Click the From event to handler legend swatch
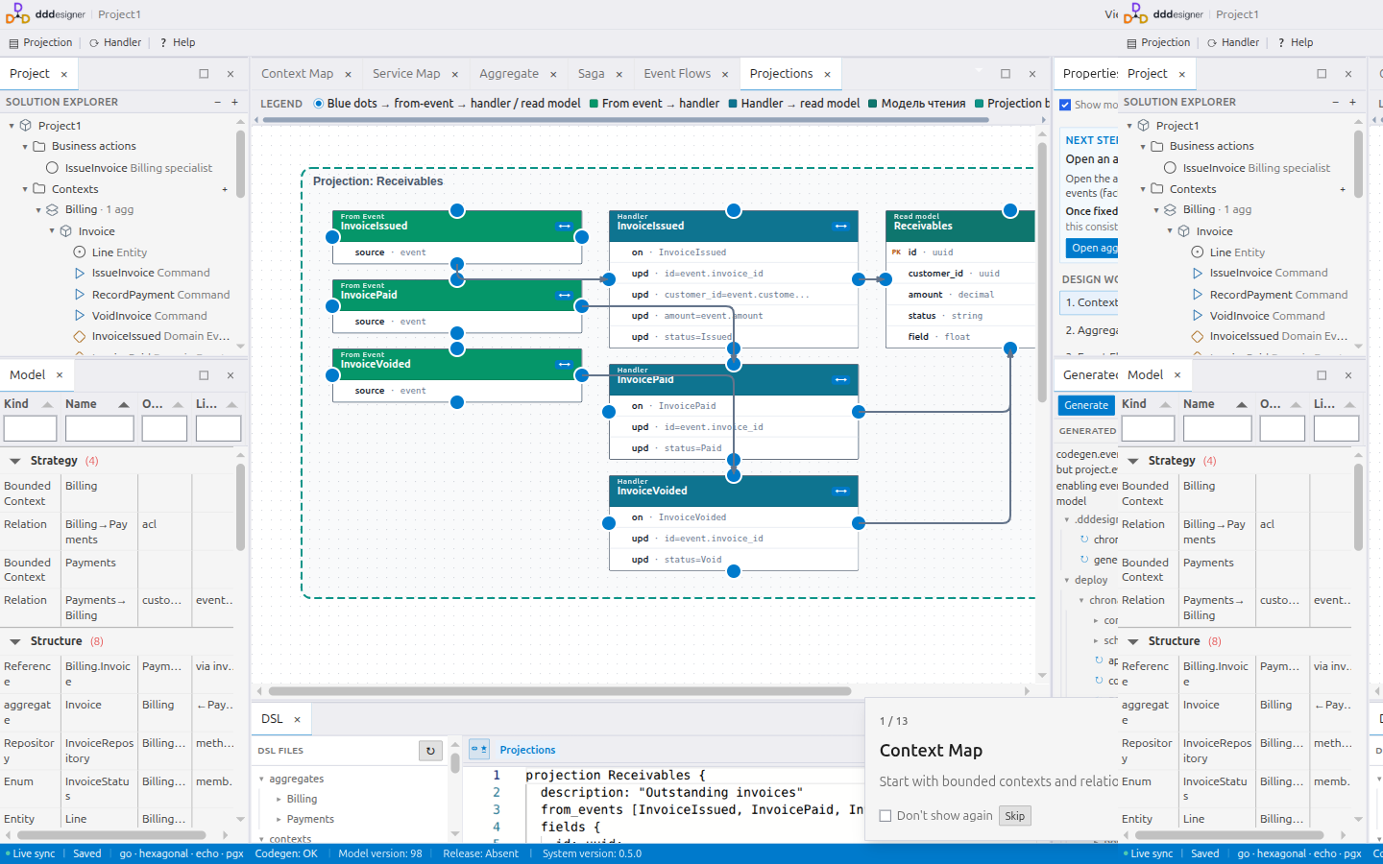The image size is (1383, 864). [594, 104]
